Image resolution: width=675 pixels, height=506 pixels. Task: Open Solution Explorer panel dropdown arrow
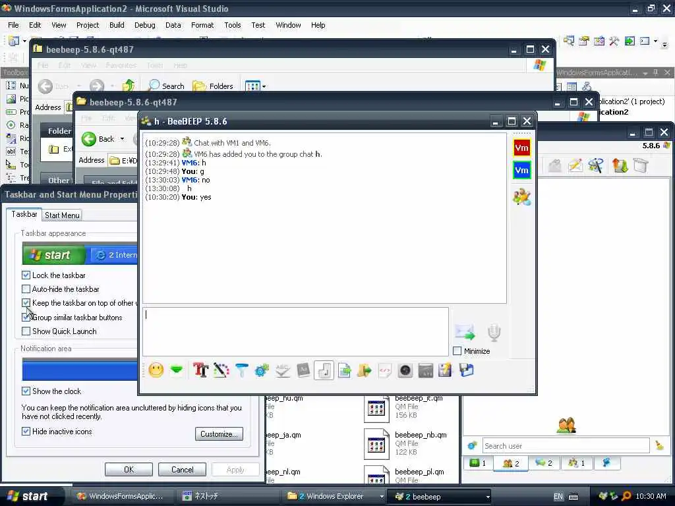(x=645, y=73)
